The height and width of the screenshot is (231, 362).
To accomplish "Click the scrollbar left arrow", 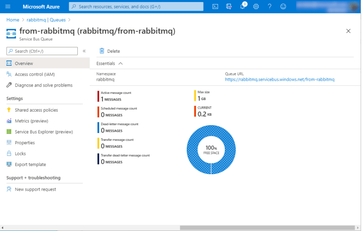I will point(2,228).
